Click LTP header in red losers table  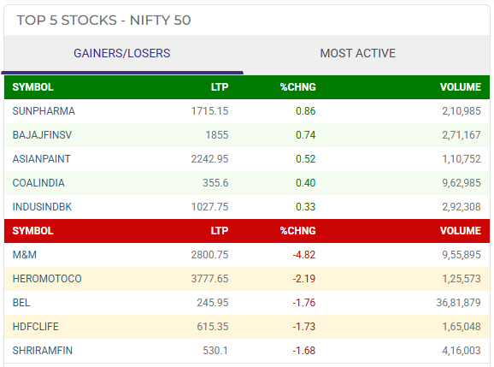[x=220, y=231]
